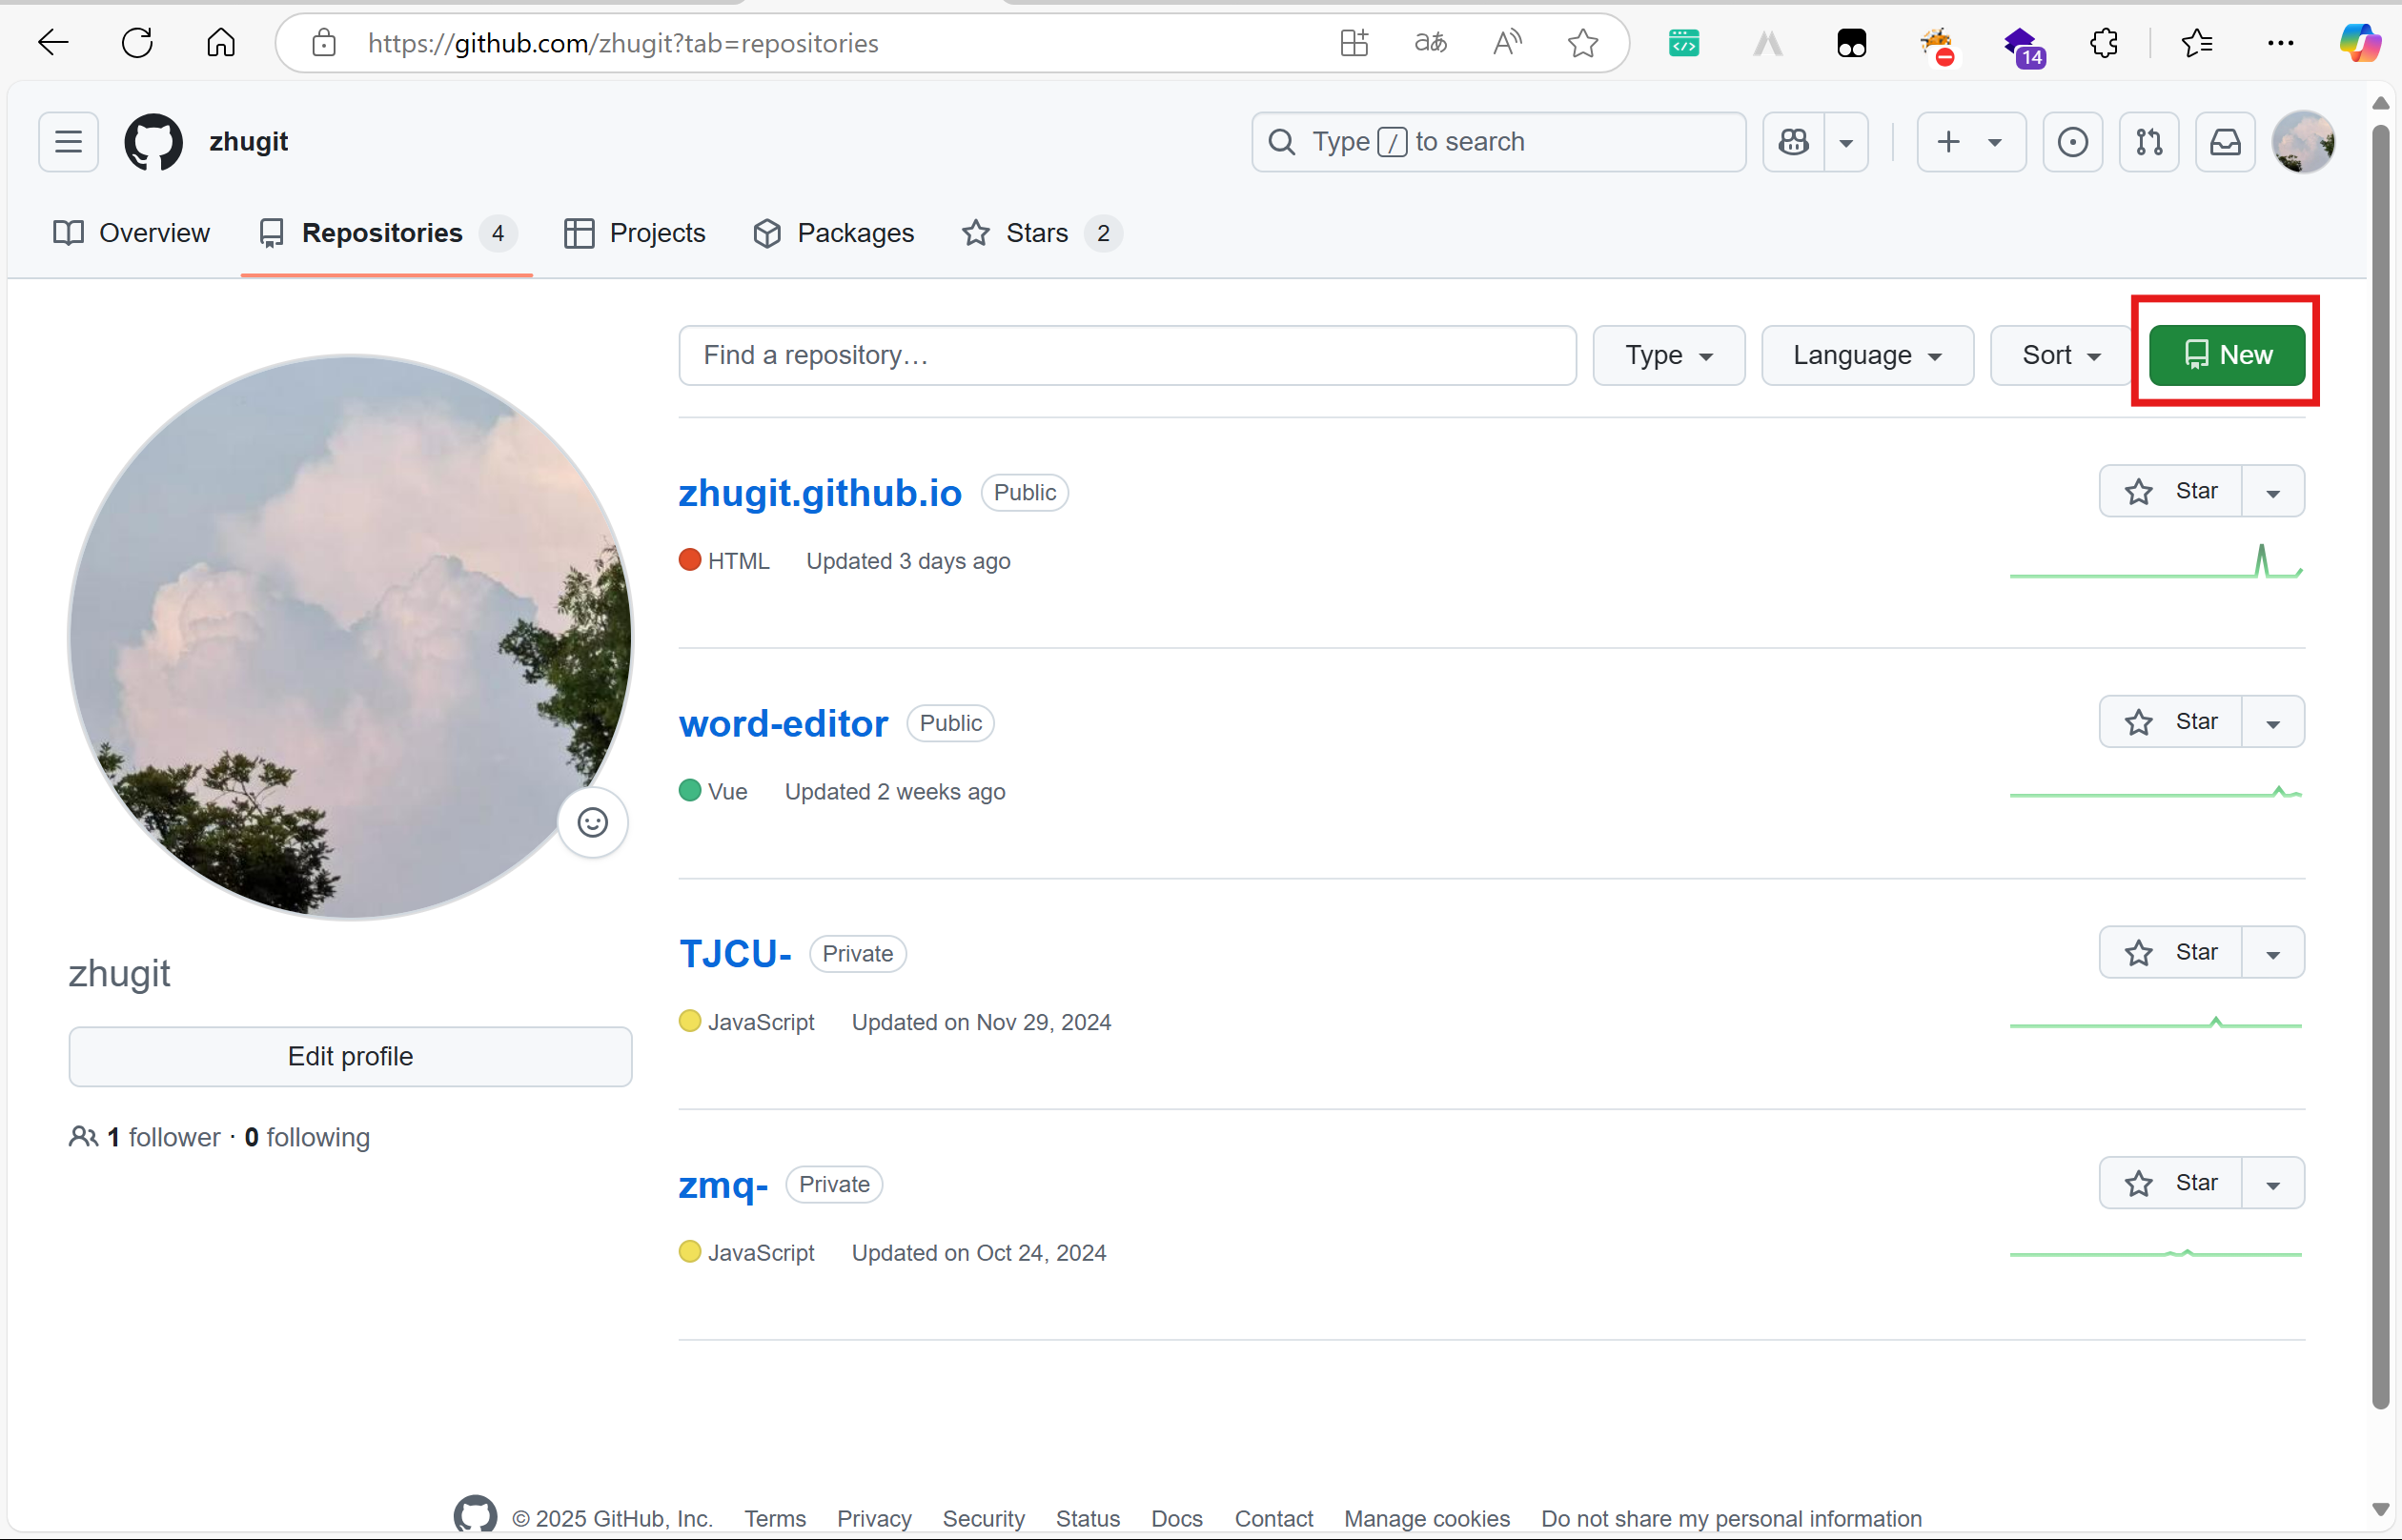Image resolution: width=2402 pixels, height=1540 pixels.
Task: Open the Sort dropdown
Action: (2061, 355)
